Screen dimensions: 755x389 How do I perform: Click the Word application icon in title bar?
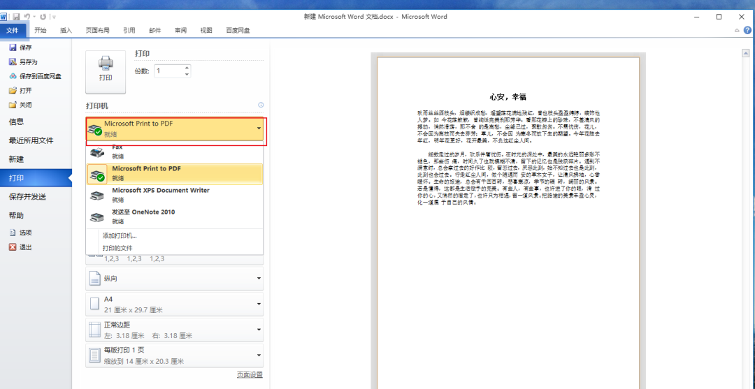(3, 16)
